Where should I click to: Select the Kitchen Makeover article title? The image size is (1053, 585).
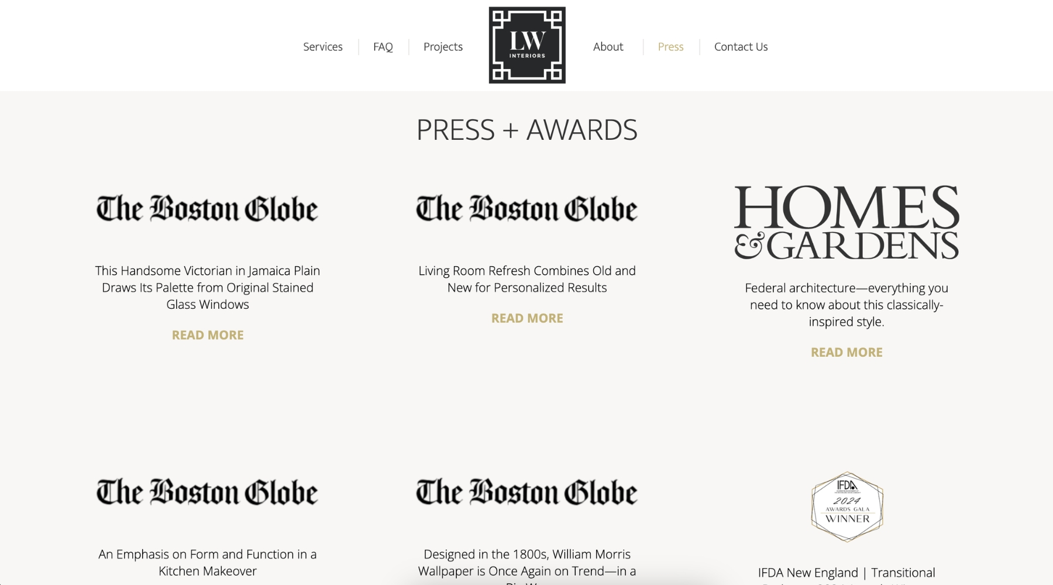(208, 562)
